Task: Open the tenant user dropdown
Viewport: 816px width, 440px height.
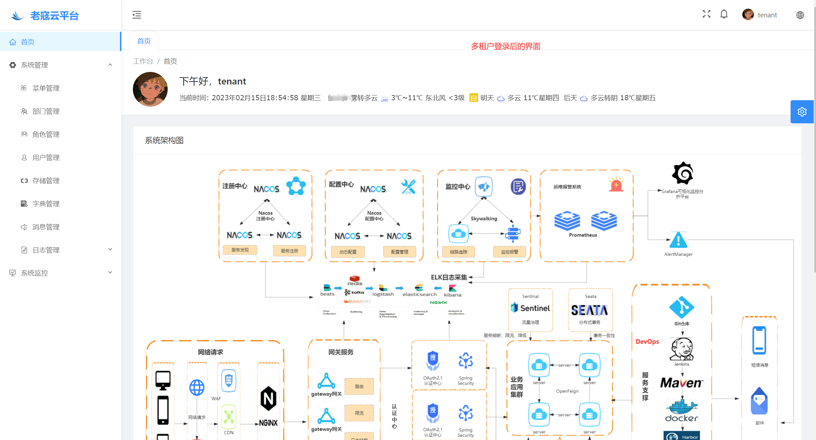Action: coord(760,15)
